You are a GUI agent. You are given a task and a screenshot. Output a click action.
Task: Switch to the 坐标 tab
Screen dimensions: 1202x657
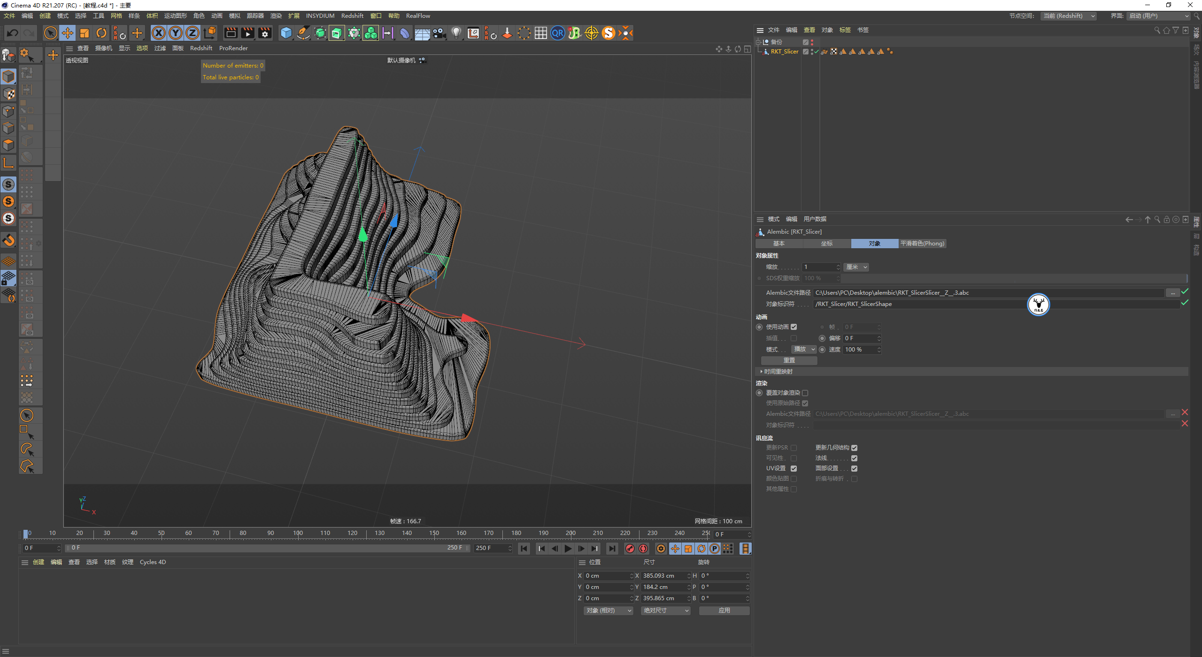[x=826, y=244]
